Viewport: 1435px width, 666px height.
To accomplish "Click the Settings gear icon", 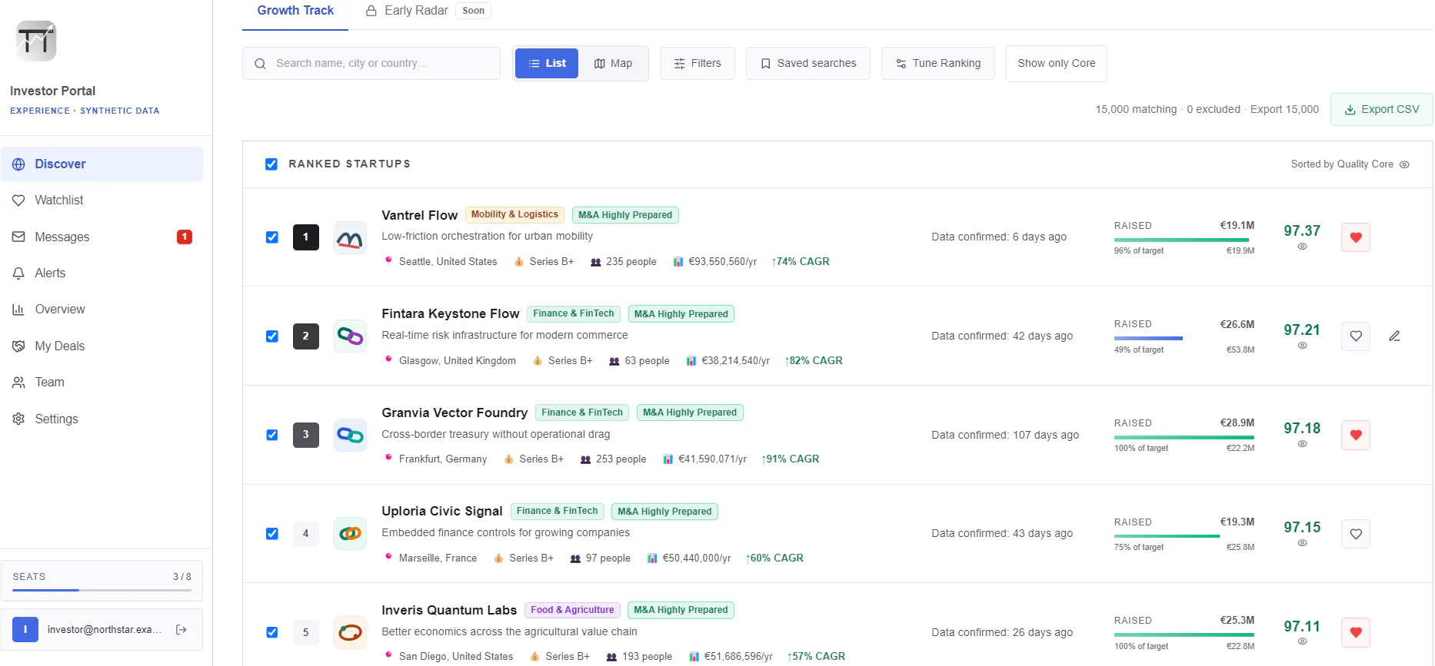I will tap(18, 419).
